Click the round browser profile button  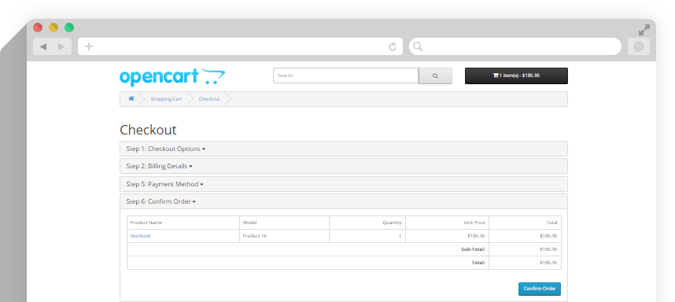coord(638,46)
